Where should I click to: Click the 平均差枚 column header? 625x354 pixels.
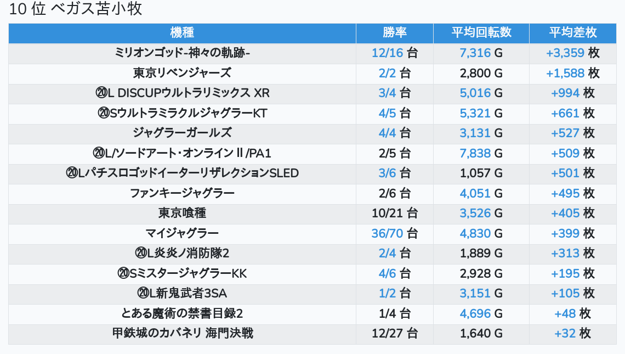pos(573,33)
